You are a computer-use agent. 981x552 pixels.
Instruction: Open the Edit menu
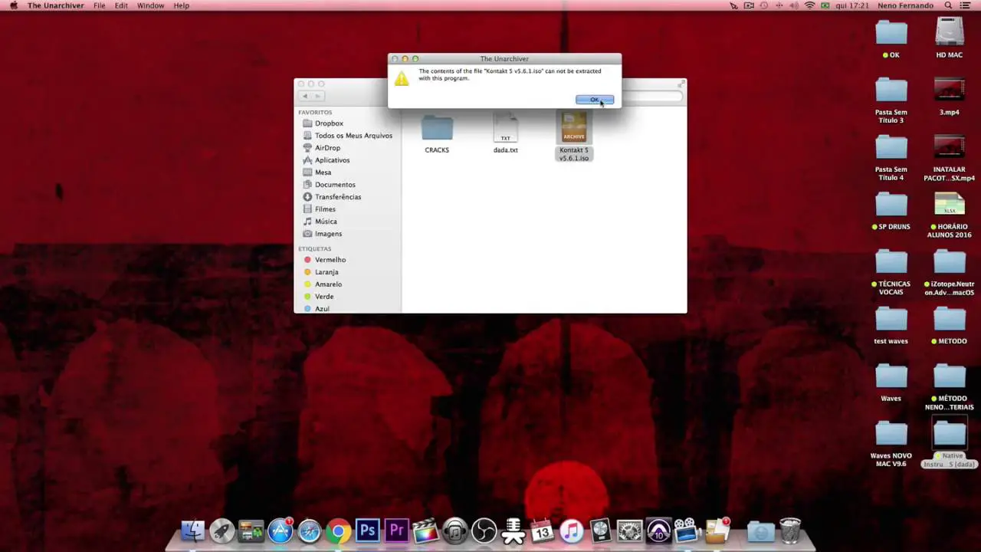pyautogui.click(x=121, y=5)
